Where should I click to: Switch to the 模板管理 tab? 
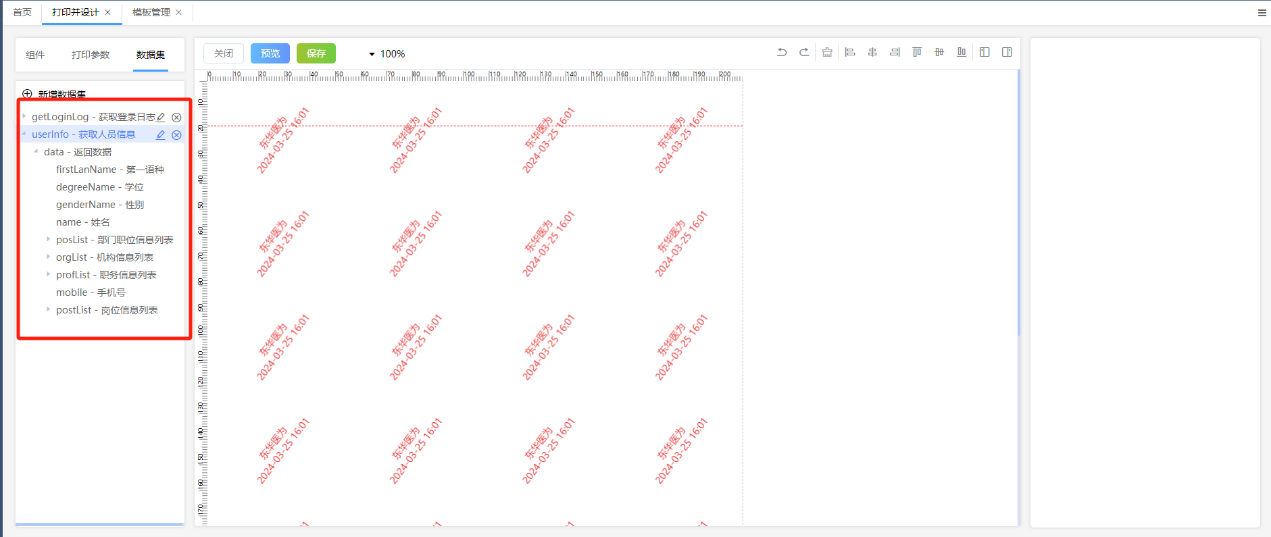tap(151, 12)
